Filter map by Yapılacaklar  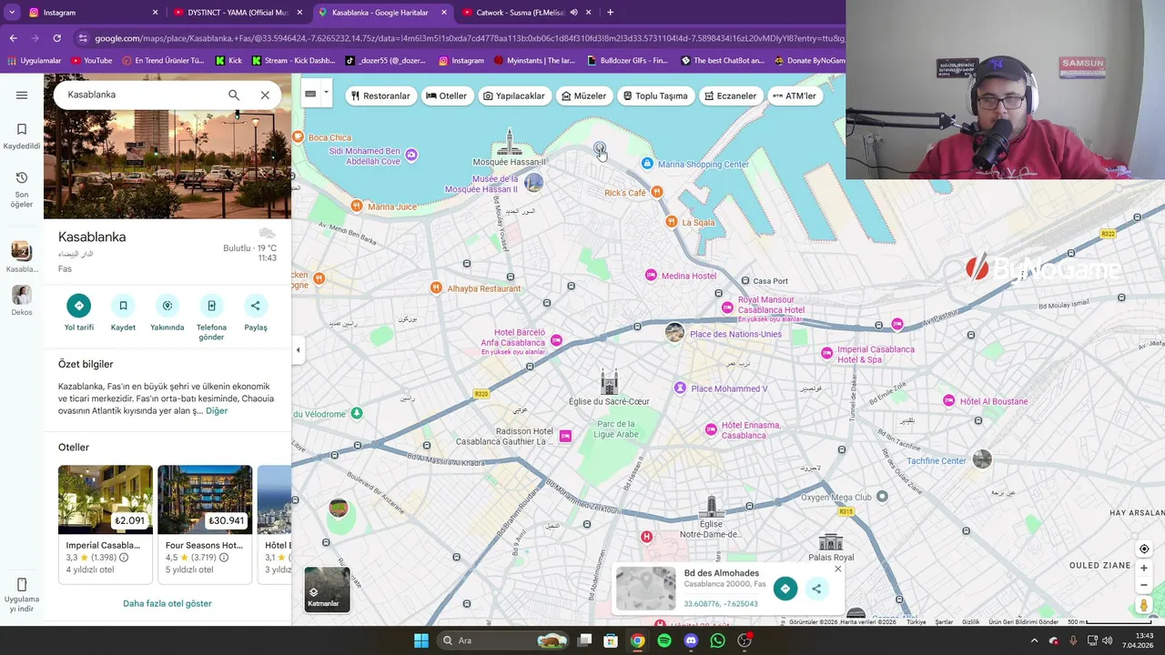coord(514,96)
